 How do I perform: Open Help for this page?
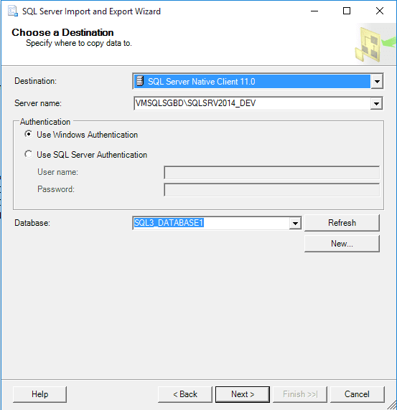tap(39, 394)
